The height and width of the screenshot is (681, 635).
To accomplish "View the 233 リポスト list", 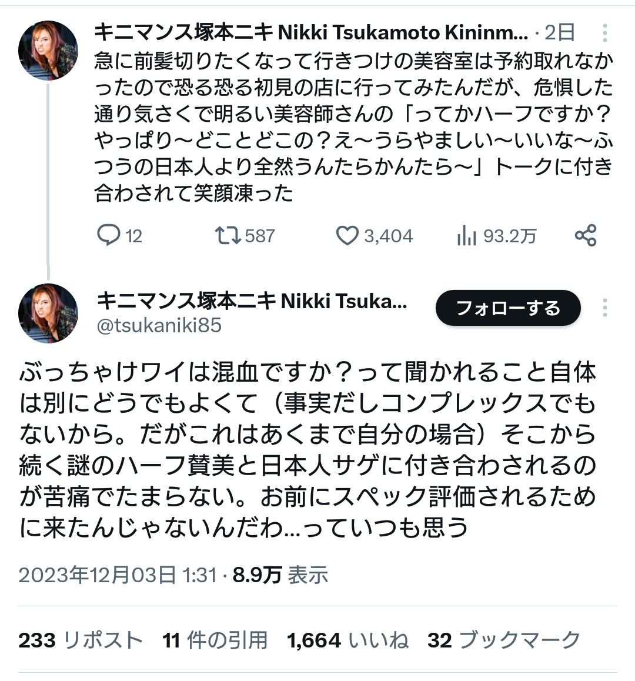I will click(x=81, y=640).
